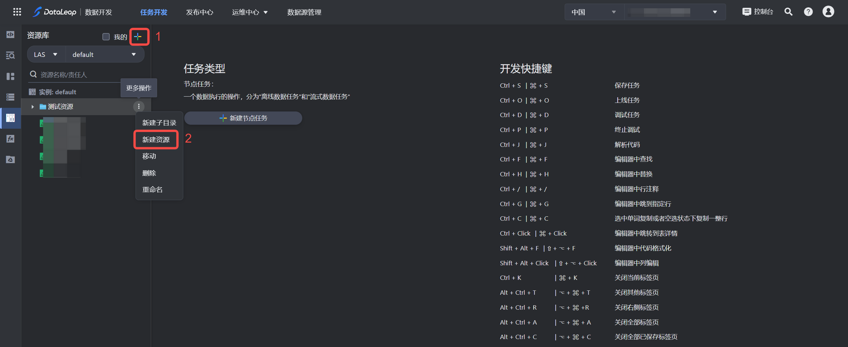Click the 新建节点任务 button

pos(243,118)
